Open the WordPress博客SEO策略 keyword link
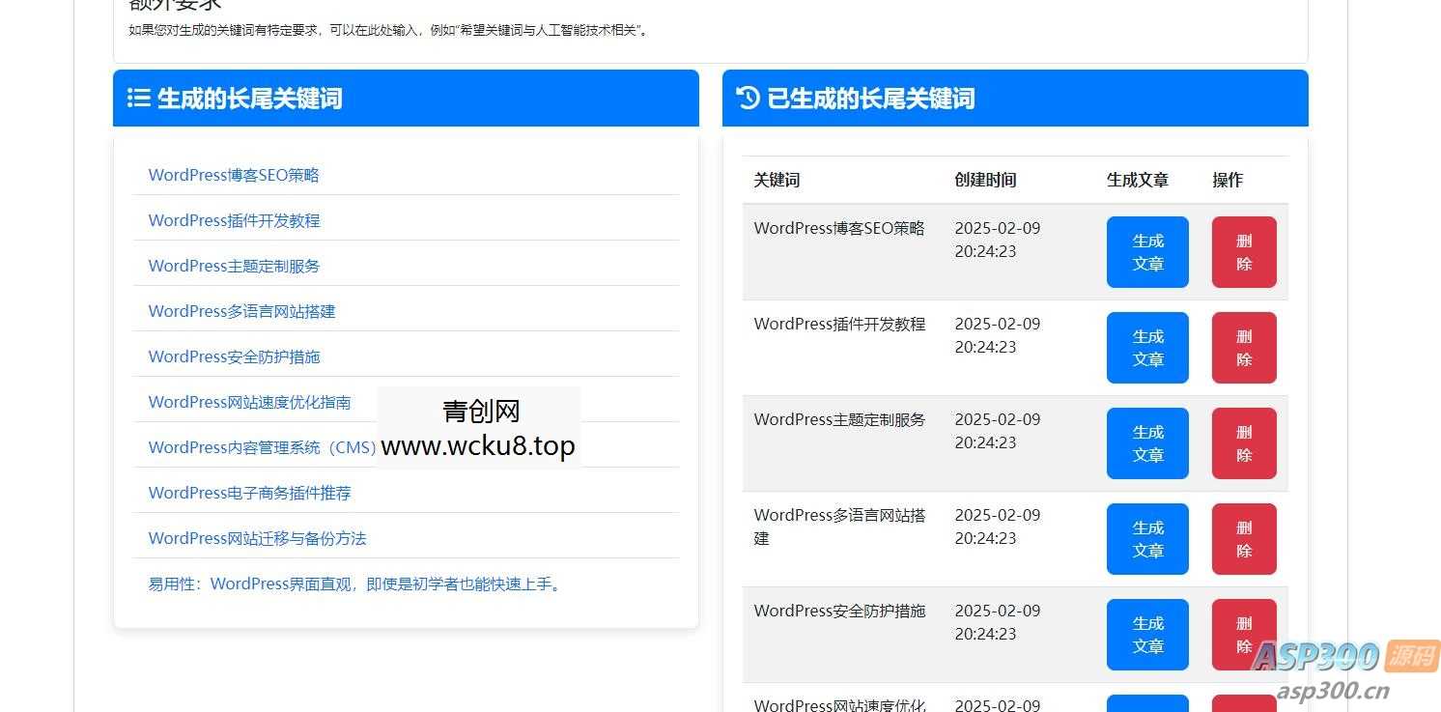Screen dimensions: 1441x712 point(234,175)
